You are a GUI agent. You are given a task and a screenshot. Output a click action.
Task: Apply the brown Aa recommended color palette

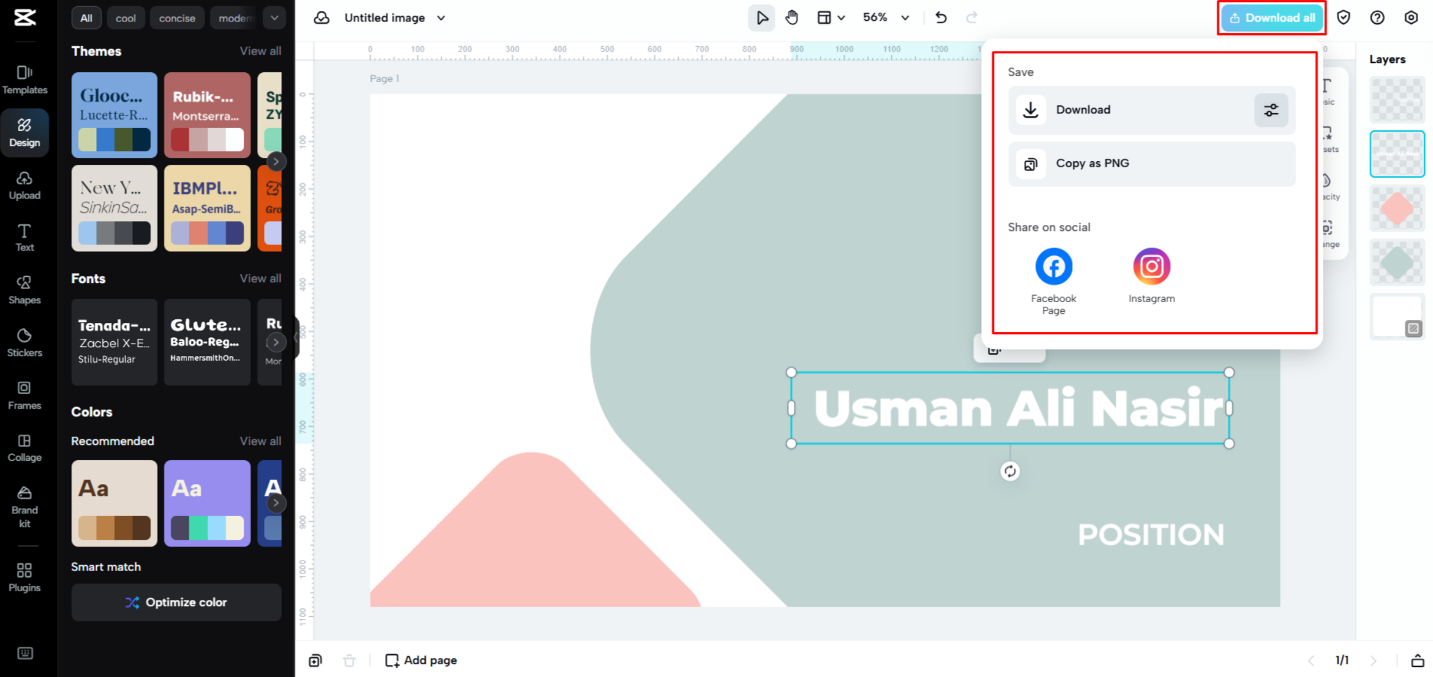(115, 503)
